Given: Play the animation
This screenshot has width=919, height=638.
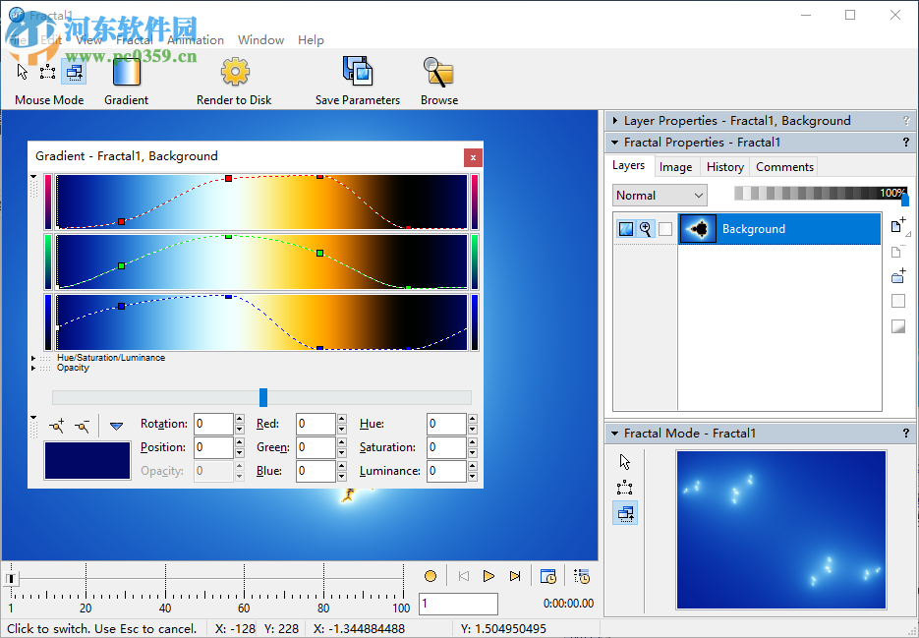Looking at the screenshot, I should (488, 576).
